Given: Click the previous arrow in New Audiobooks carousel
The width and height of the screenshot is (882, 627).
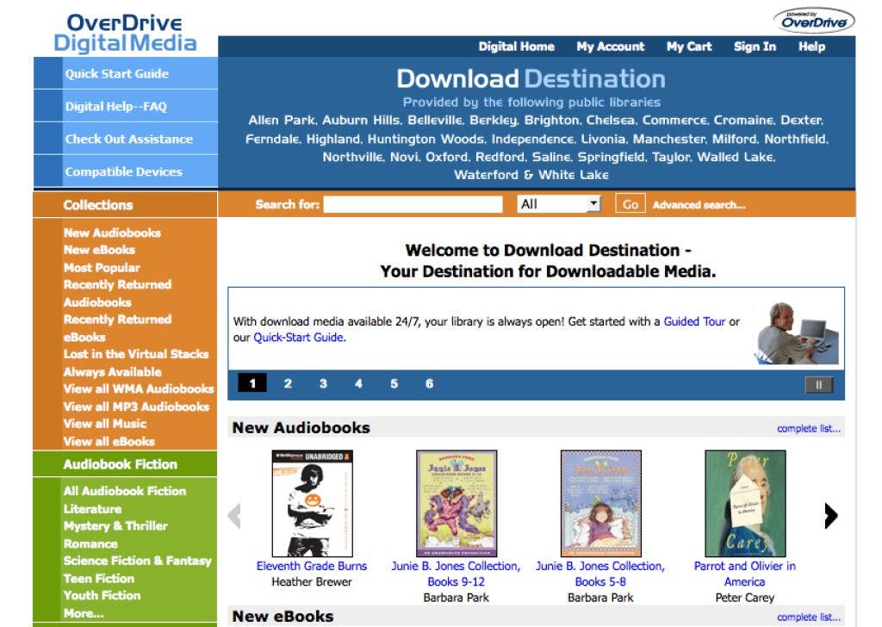Looking at the screenshot, I should point(234,516).
